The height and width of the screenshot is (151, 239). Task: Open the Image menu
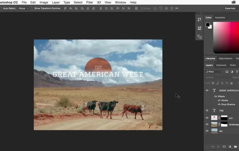(x=44, y=2)
